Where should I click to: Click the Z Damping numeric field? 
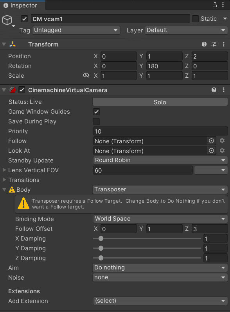click(x=216, y=258)
